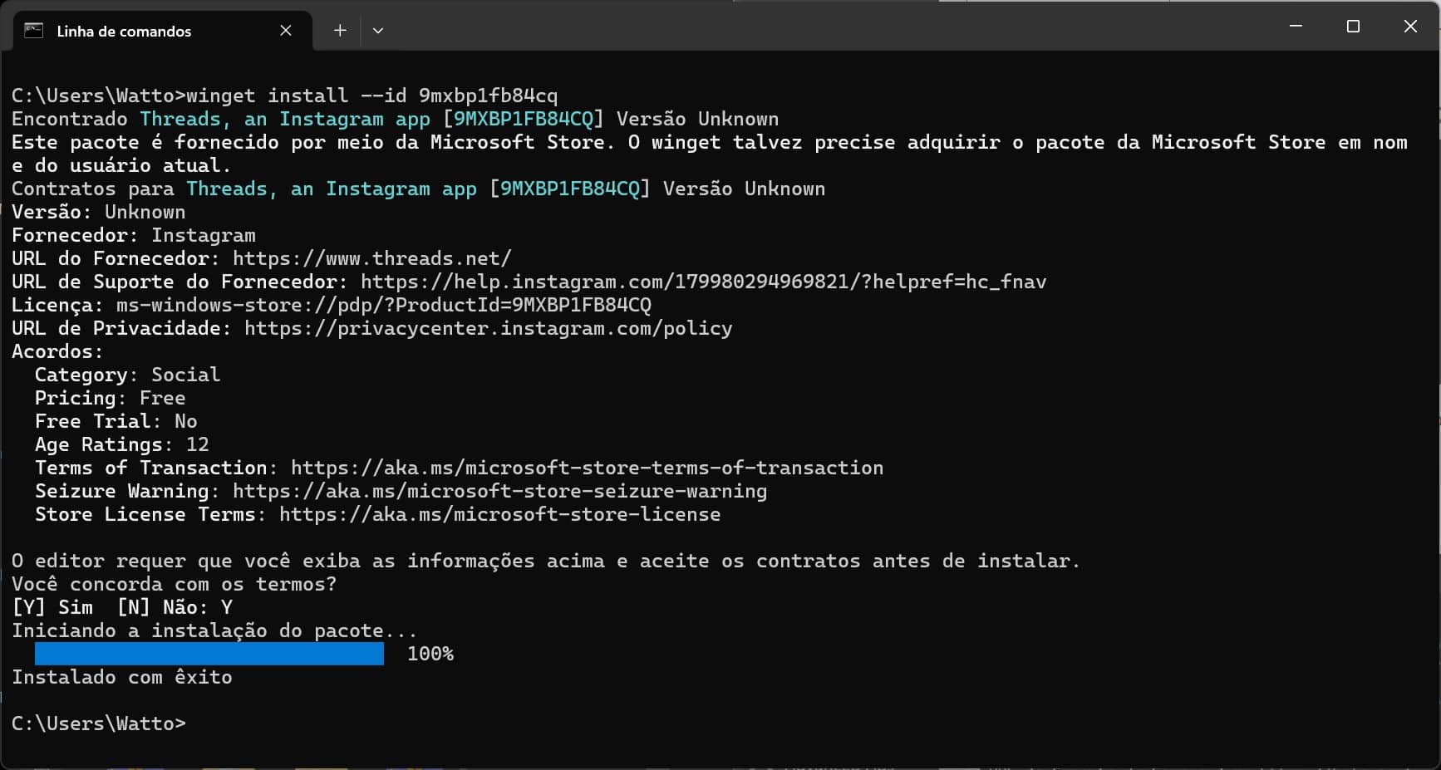Click the final C:\Users\Watto> prompt line

click(99, 723)
